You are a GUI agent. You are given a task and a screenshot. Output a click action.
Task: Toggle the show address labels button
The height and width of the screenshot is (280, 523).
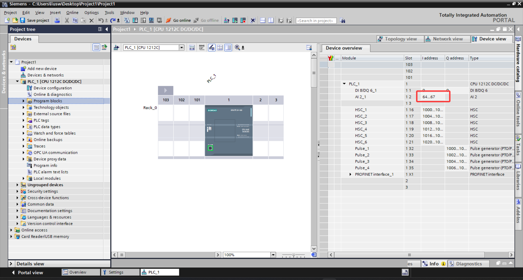(212, 48)
